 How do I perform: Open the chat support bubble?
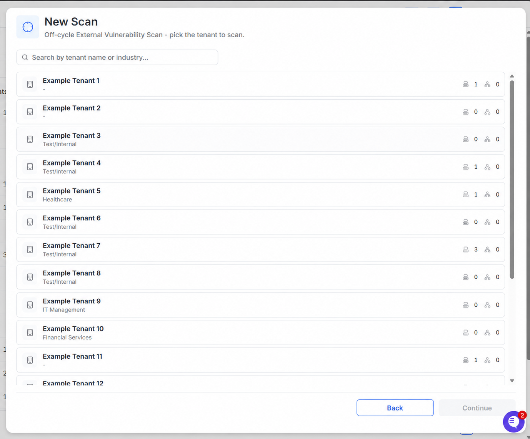(x=514, y=422)
